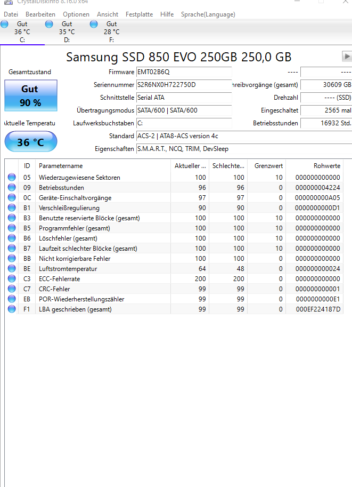Click the header Betriebsstunden value 16932 Std.

coord(326,123)
